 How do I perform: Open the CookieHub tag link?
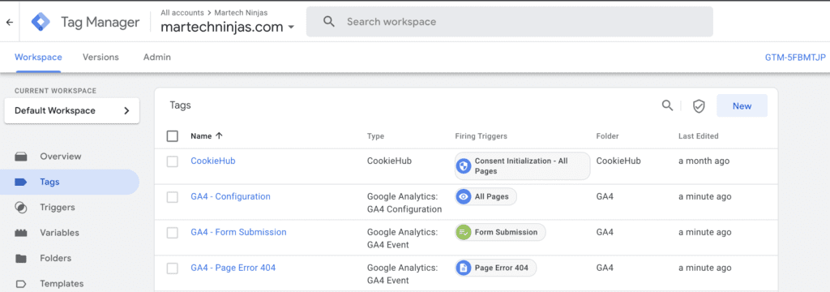point(213,161)
